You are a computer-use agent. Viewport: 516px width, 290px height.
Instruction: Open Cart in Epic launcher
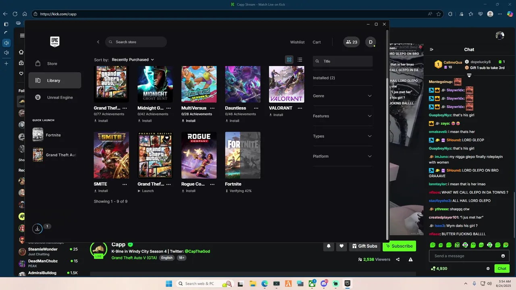click(x=317, y=42)
